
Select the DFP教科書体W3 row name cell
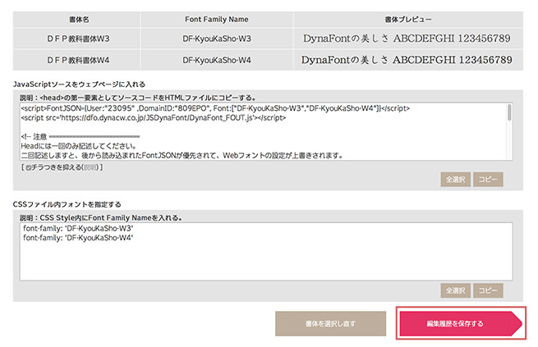click(x=77, y=39)
